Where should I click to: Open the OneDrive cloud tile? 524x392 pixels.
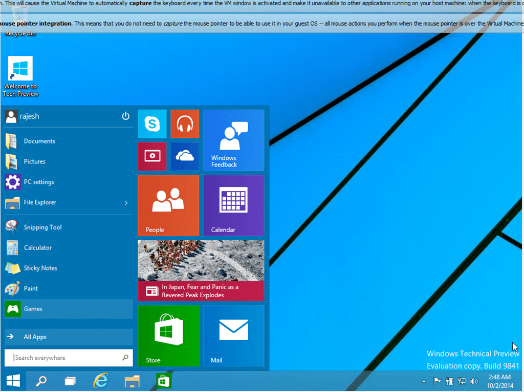[x=185, y=156]
